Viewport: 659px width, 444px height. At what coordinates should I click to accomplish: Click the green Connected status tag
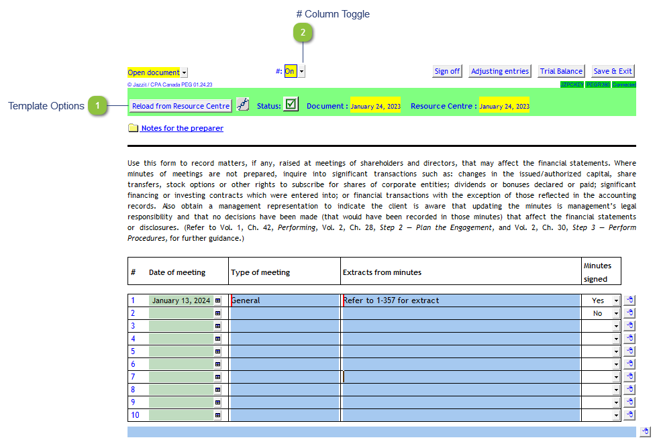tap(623, 85)
